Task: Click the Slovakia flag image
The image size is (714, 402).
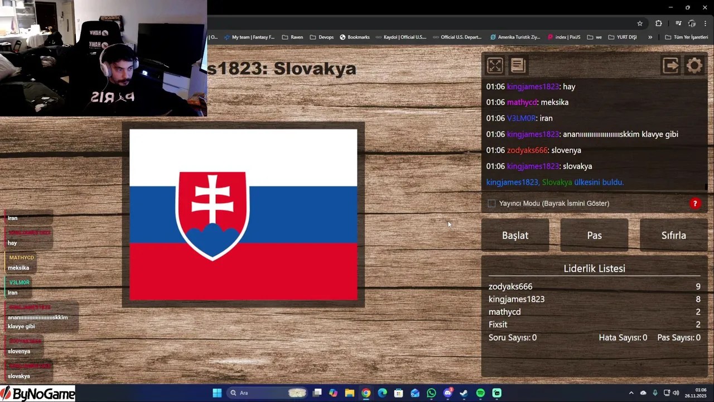Action: pyautogui.click(x=243, y=215)
